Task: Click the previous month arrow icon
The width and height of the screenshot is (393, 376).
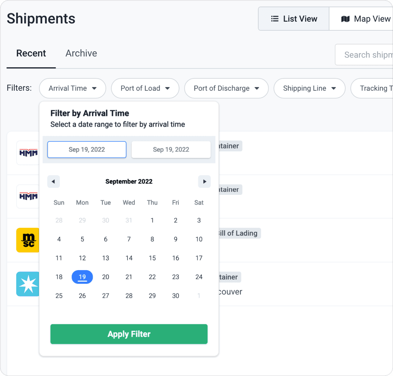Action: click(x=53, y=181)
